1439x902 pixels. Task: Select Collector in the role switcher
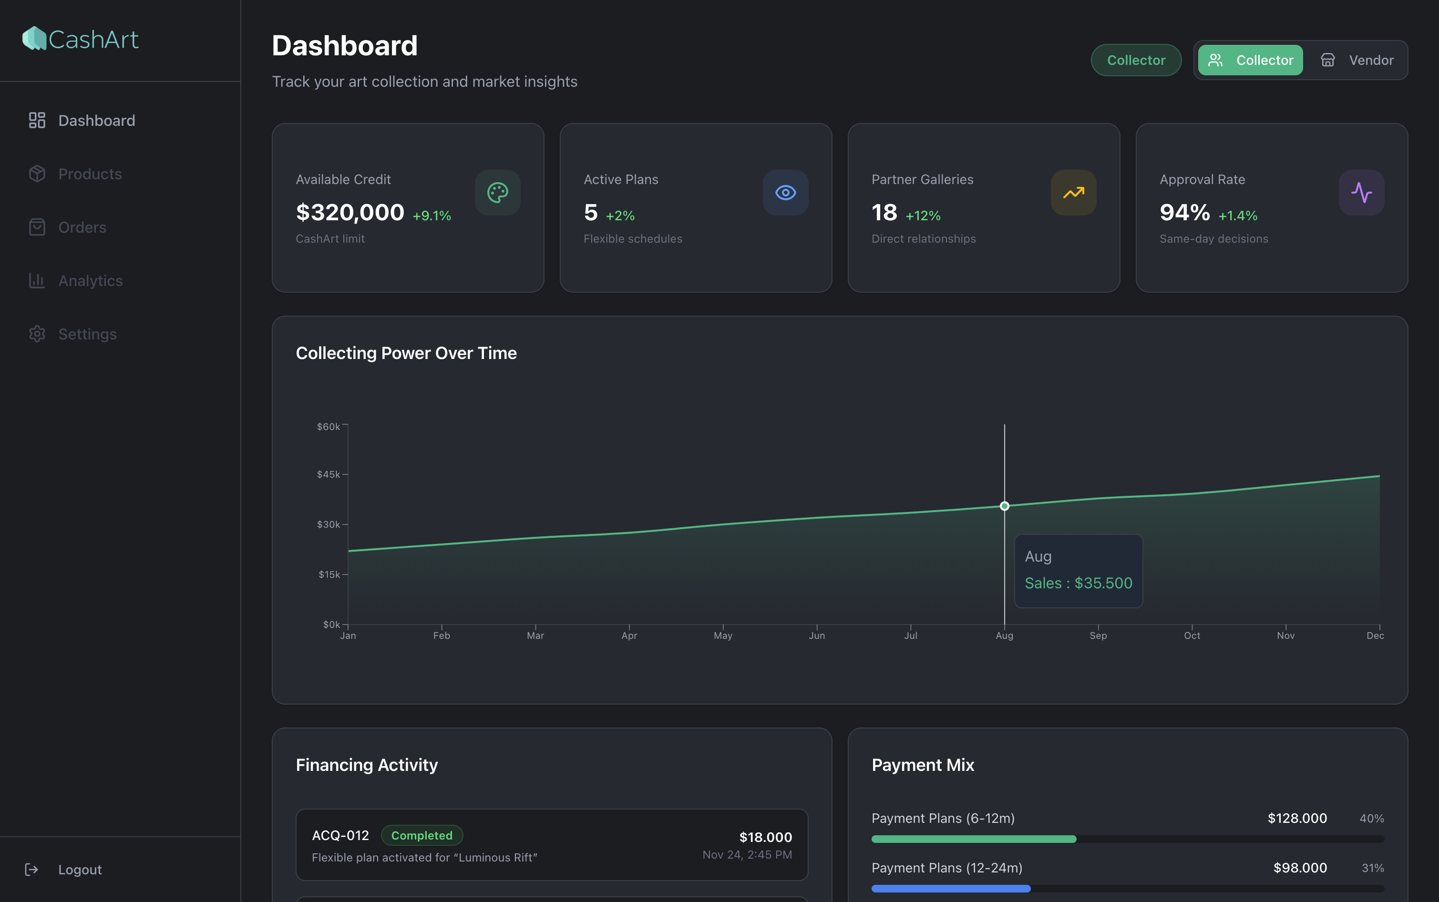pyautogui.click(x=1250, y=60)
